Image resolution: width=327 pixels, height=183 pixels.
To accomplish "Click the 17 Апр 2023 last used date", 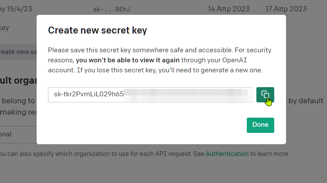I will 286,9.
